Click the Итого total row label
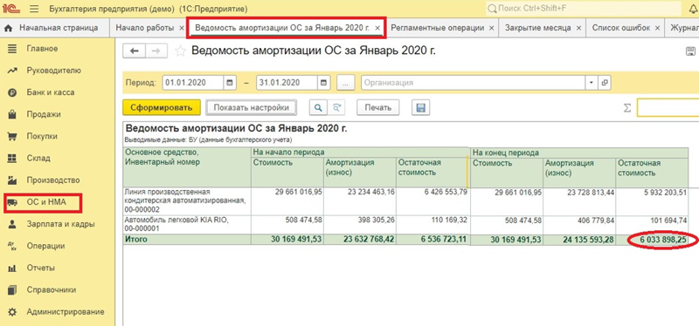The image size is (699, 326). pyautogui.click(x=136, y=240)
